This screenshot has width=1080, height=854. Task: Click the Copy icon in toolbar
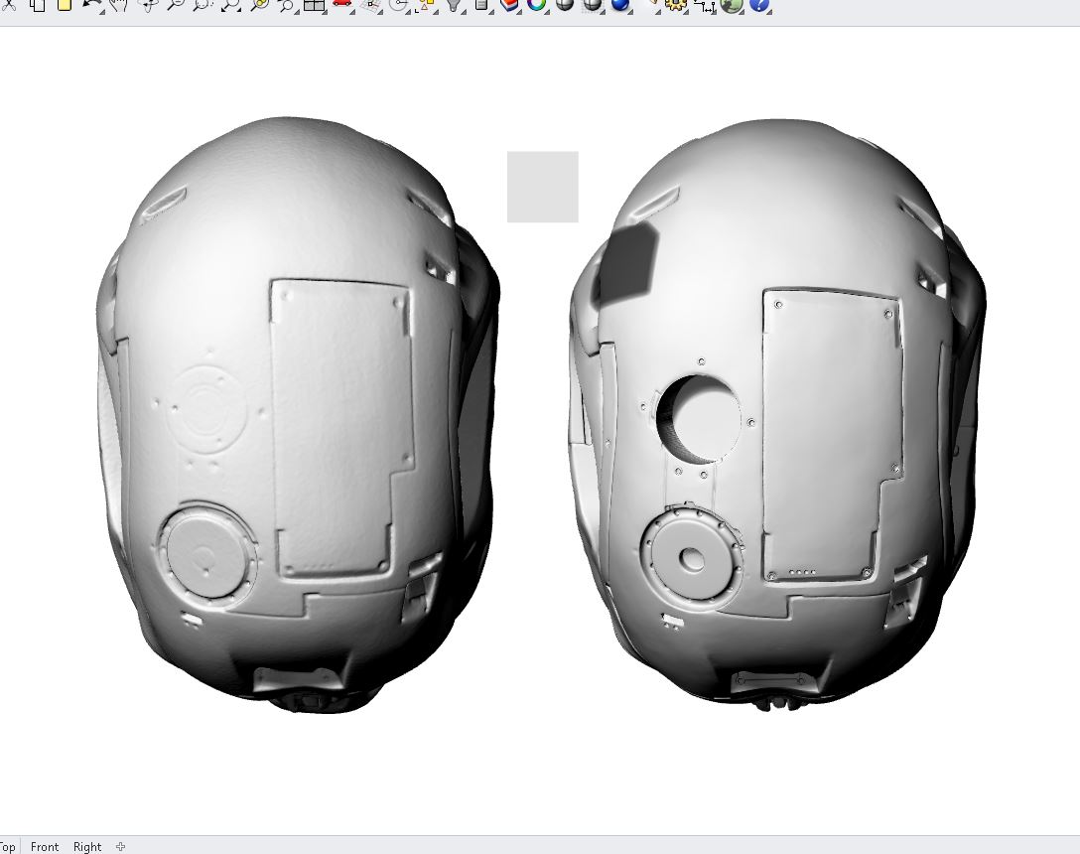coord(37,5)
